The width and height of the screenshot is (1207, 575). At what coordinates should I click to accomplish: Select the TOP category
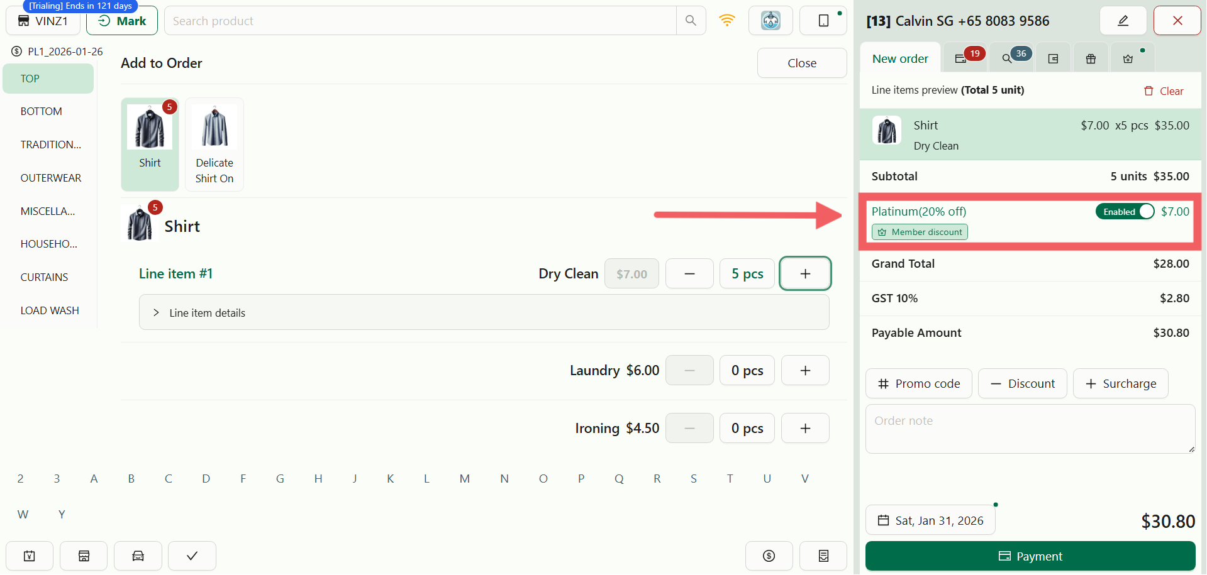pos(48,79)
